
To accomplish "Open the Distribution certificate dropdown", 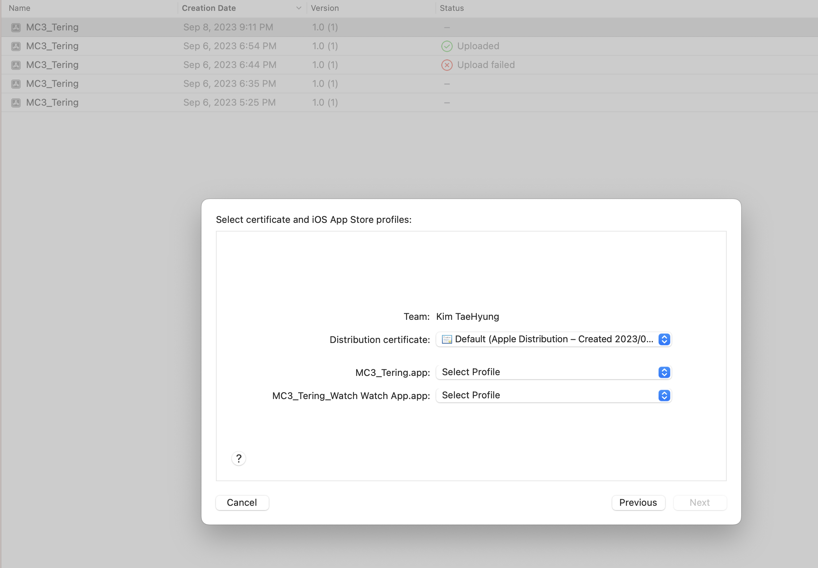I will coord(553,339).
